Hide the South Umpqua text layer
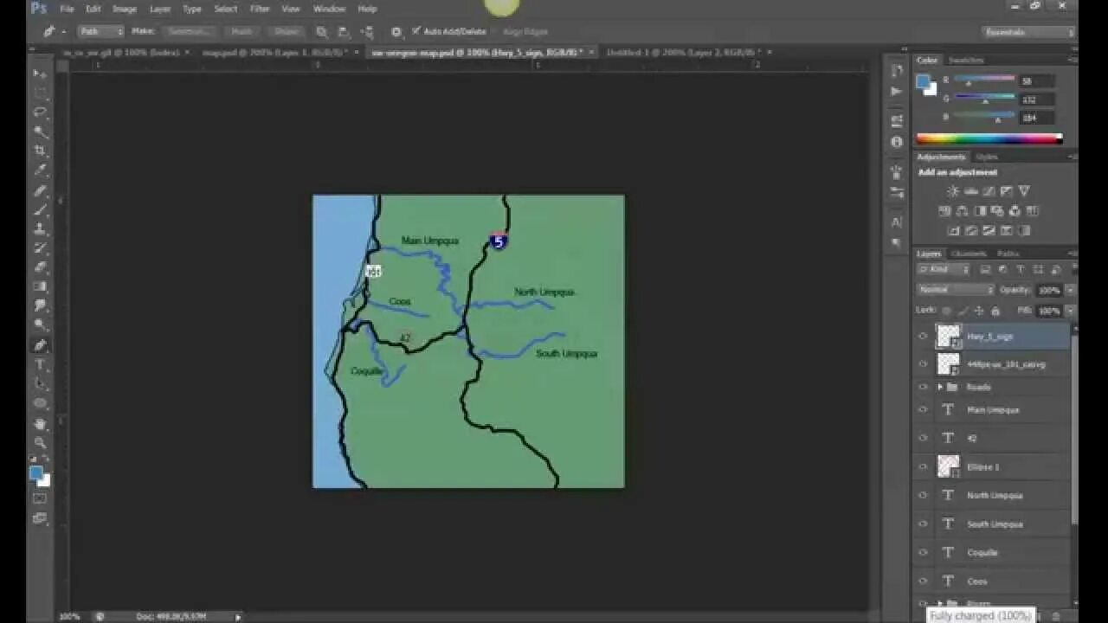 (x=923, y=524)
